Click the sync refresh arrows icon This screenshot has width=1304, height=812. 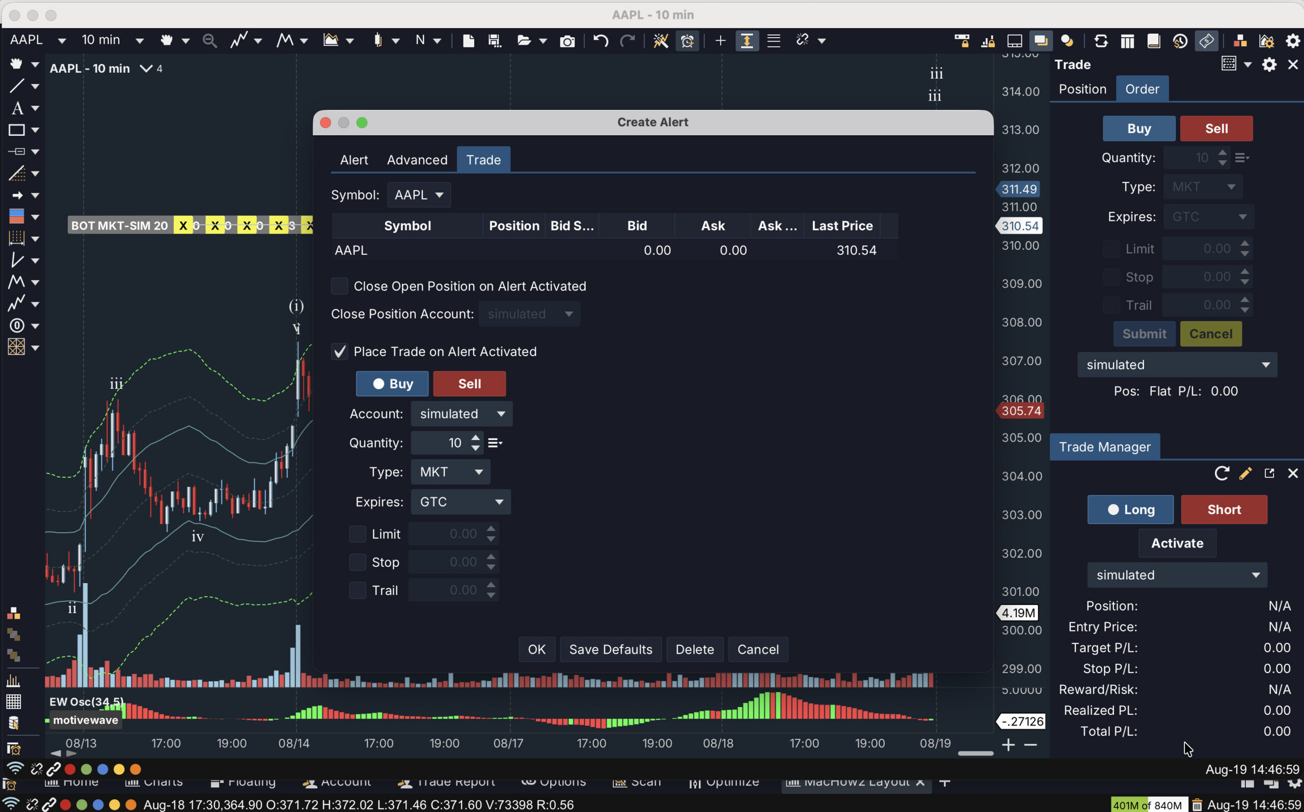(1100, 41)
